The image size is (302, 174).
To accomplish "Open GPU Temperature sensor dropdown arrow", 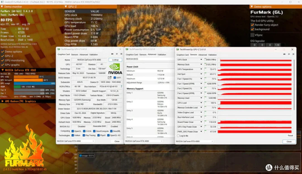I will click(201, 69).
